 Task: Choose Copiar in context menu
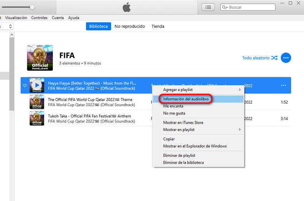tap(198, 139)
